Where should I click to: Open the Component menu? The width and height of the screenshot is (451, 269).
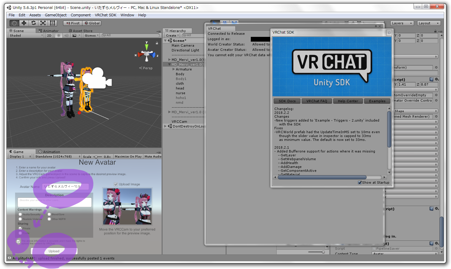pos(81,15)
